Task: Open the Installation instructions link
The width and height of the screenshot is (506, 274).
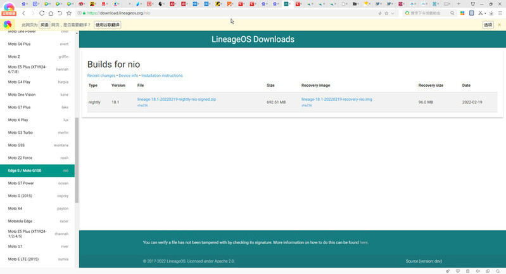Action: point(162,75)
